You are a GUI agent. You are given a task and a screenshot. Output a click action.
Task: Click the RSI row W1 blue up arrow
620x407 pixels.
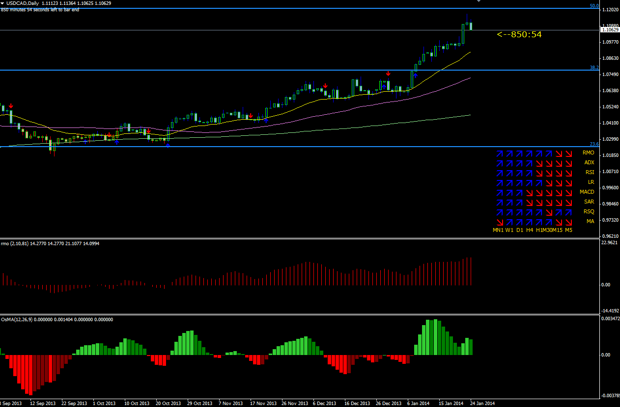pyautogui.click(x=509, y=173)
